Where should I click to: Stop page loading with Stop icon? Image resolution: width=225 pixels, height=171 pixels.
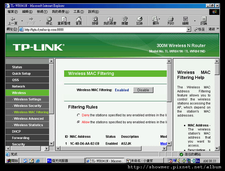[49, 21]
